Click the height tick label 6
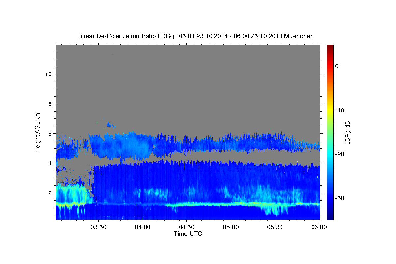The width and height of the screenshot is (396, 264). click(49, 134)
